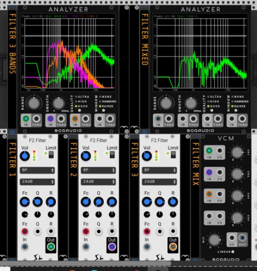Click small black Fc attenuator knob, Filter 1
Image resolution: width=257 pixels, height=271 pixels.
click(x=25, y=214)
